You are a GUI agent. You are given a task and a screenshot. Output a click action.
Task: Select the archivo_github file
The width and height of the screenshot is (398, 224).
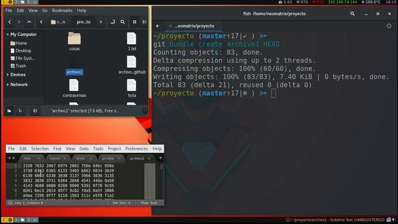[132, 65]
